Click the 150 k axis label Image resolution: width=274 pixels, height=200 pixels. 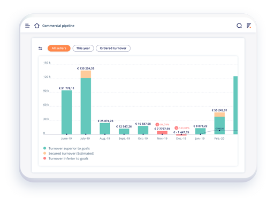pos(47,63)
